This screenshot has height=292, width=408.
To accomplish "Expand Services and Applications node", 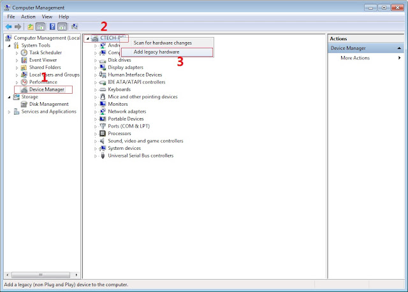I will tap(10, 112).
